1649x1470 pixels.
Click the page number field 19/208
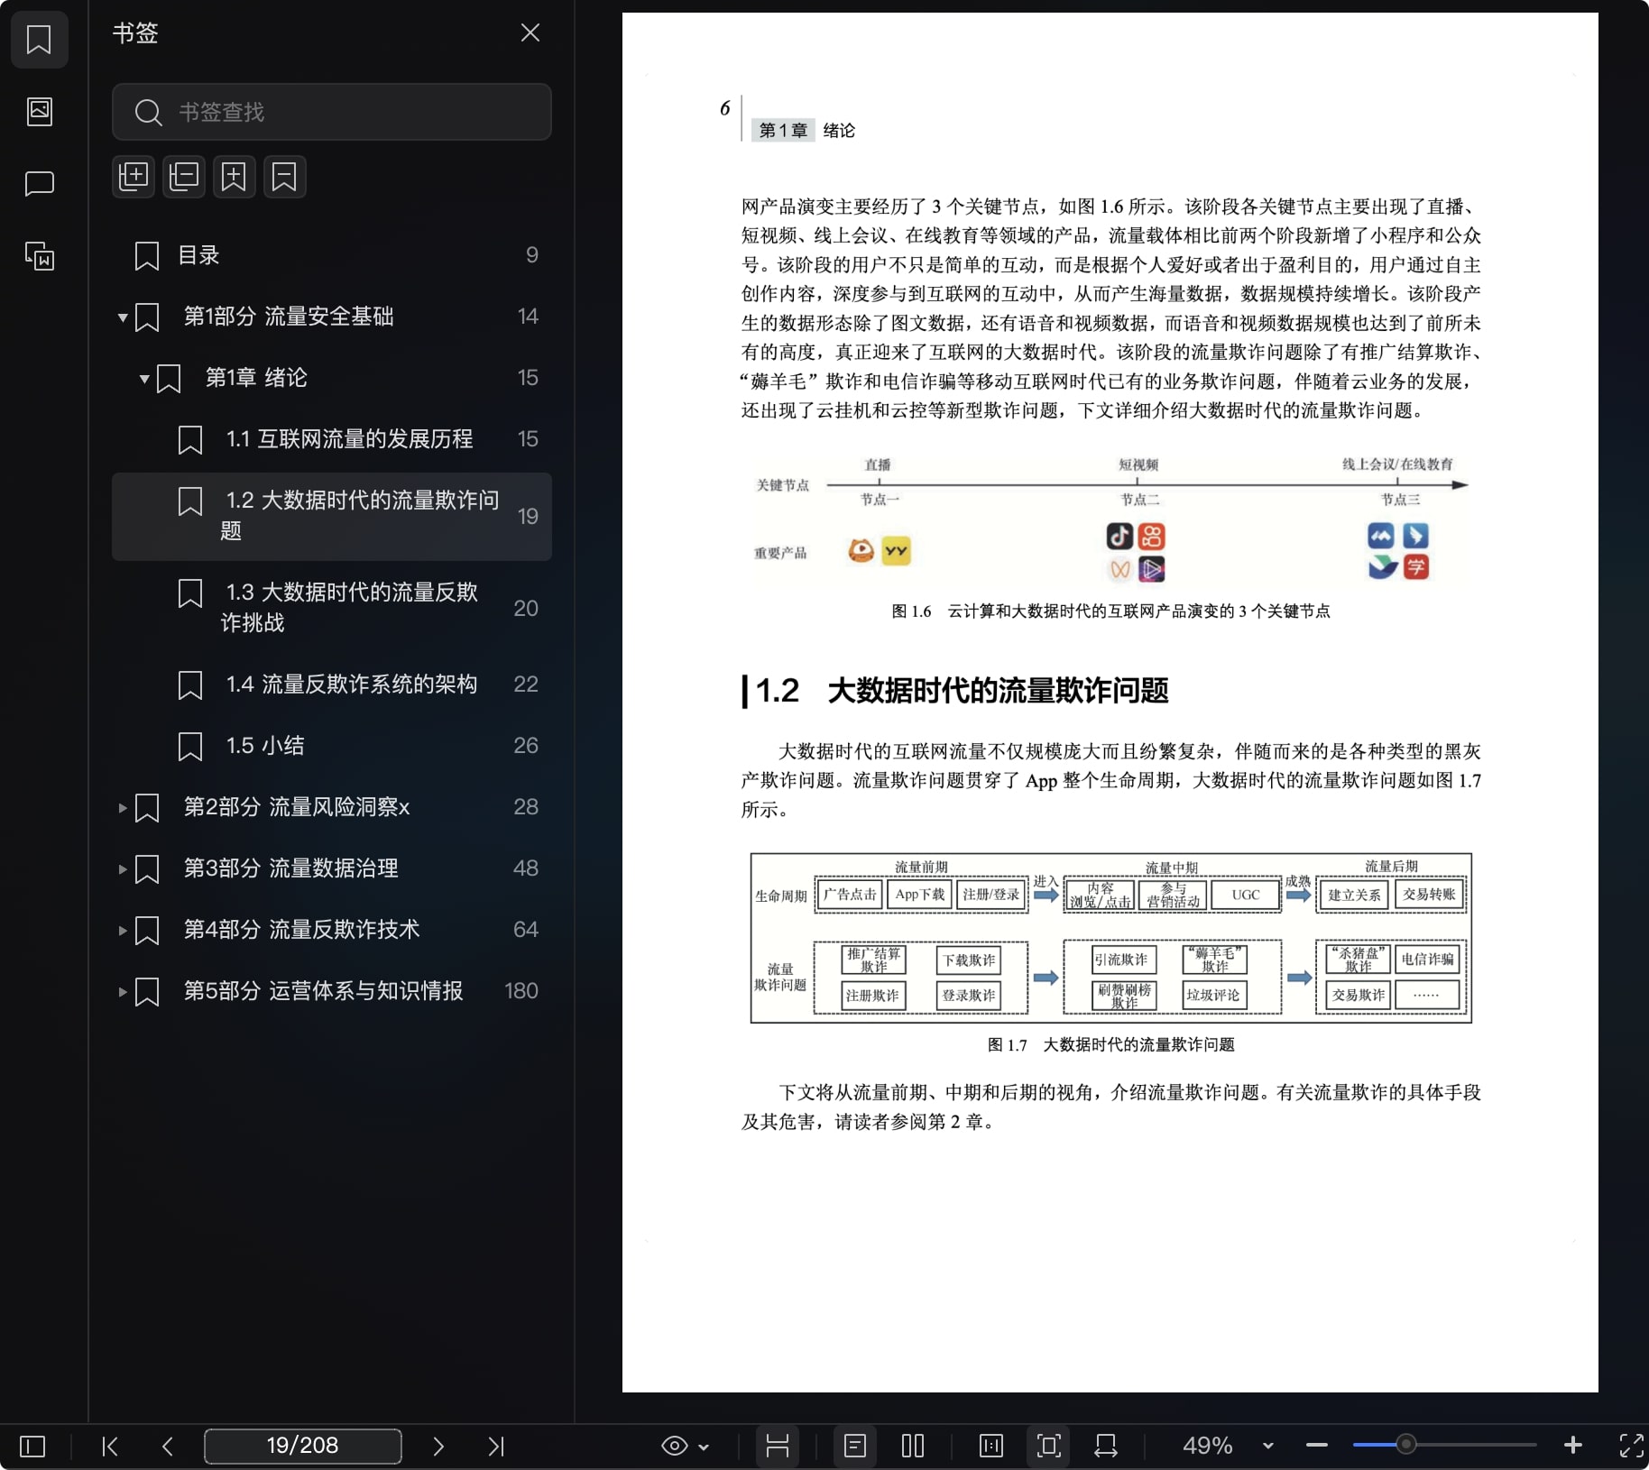(x=303, y=1446)
